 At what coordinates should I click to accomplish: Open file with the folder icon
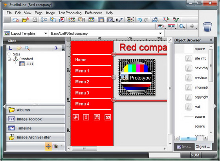(x=26, y=20)
